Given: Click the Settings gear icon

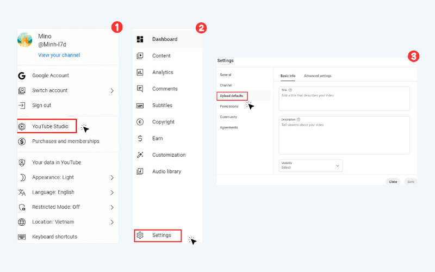Looking at the screenshot, I should pyautogui.click(x=140, y=236).
